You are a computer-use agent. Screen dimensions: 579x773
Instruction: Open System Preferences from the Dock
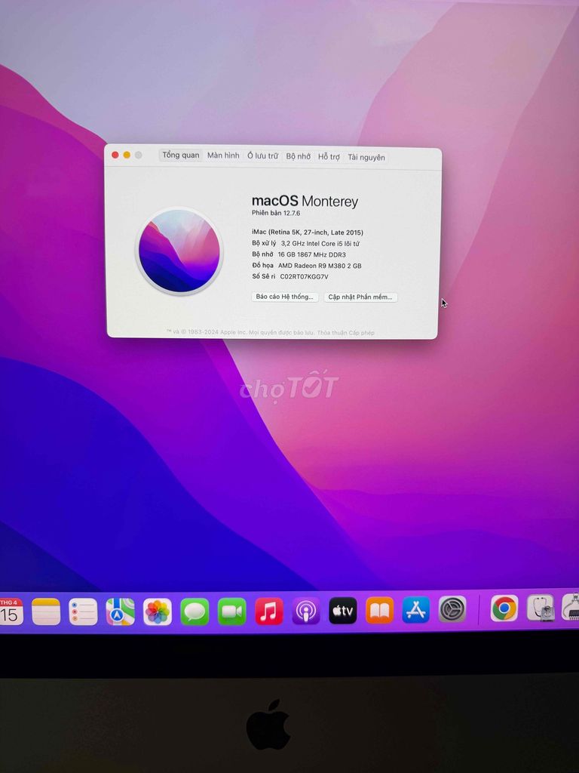tap(452, 609)
